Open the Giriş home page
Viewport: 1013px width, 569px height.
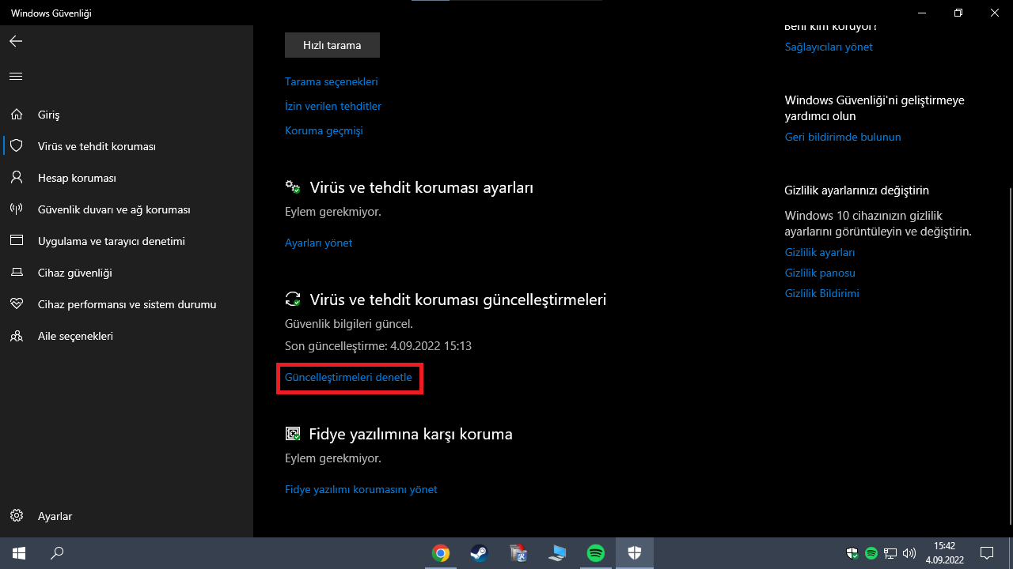127,115
